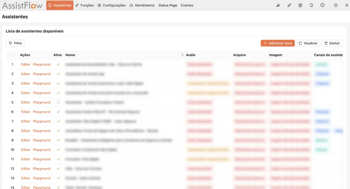The image size is (350, 189).
Task: Select row number 11
Action: coord(12,159)
